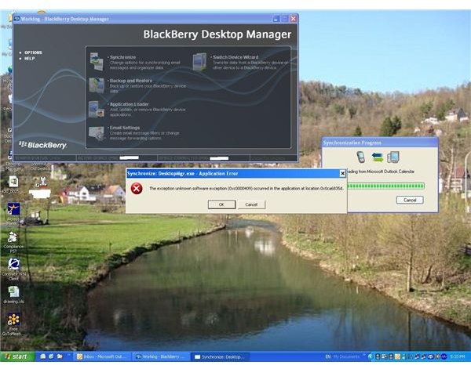Viewport: 471px width, 365px height.
Task: Click the Switch Device Wizard heading
Action: point(235,57)
